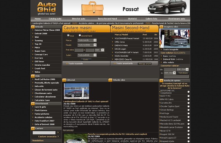
Task: Open Porsche 911 production article title
Action: pyautogui.click(x=117, y=134)
